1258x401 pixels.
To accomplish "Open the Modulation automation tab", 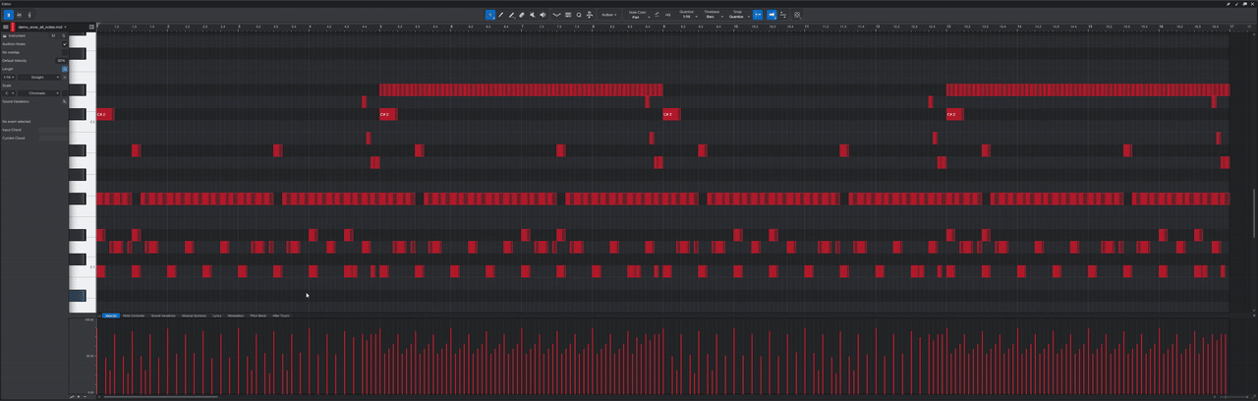I will coord(236,315).
